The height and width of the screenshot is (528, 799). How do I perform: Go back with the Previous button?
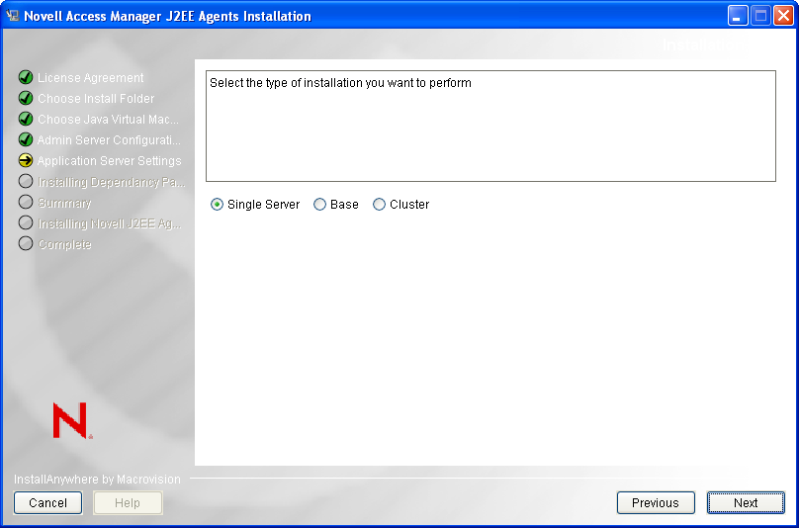pos(656,503)
